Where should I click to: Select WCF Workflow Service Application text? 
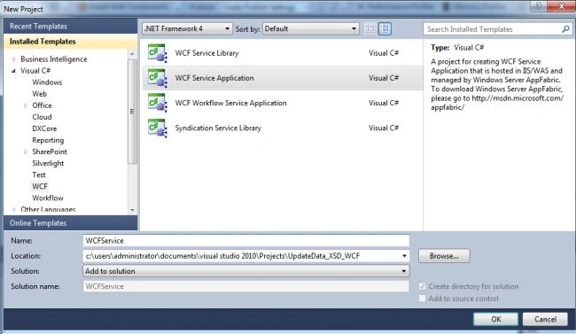(230, 104)
